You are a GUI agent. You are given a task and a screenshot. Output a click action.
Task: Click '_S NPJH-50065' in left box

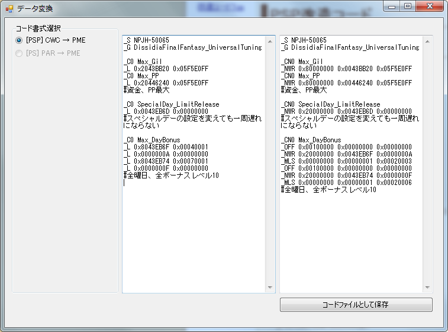[146, 40]
